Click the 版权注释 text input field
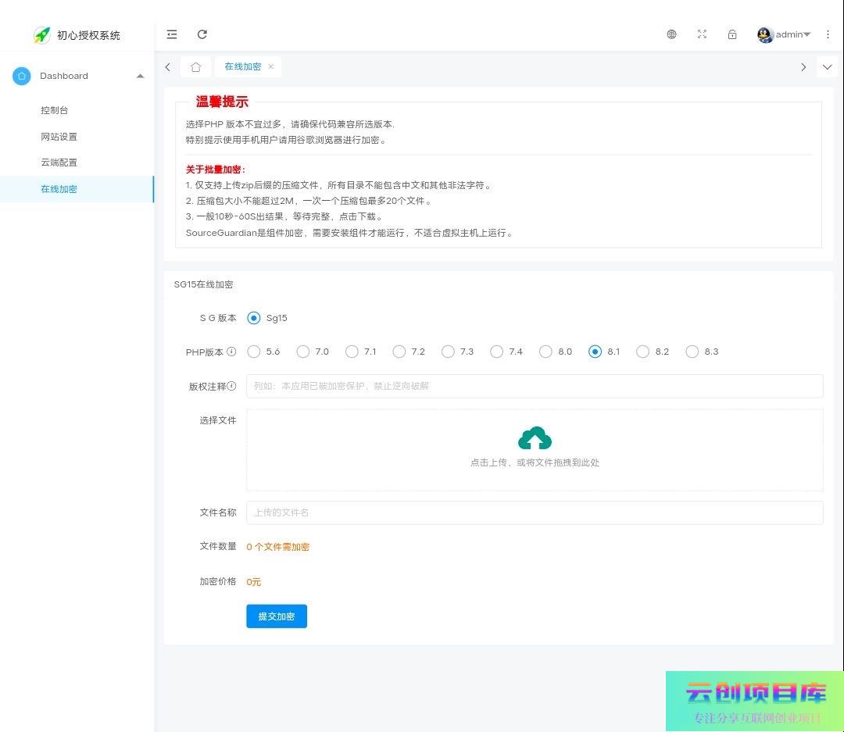 [535, 386]
